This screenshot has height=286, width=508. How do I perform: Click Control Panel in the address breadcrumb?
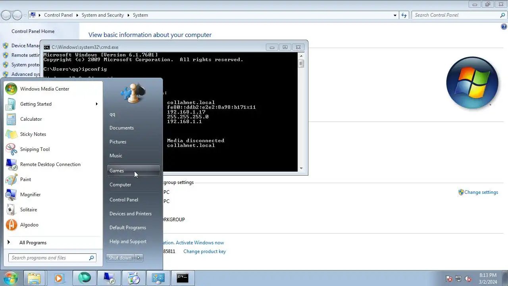click(x=58, y=15)
